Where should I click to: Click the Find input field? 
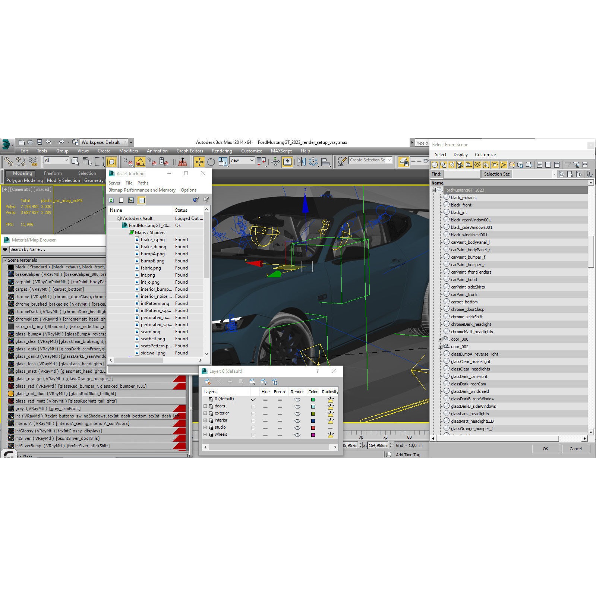(x=461, y=174)
